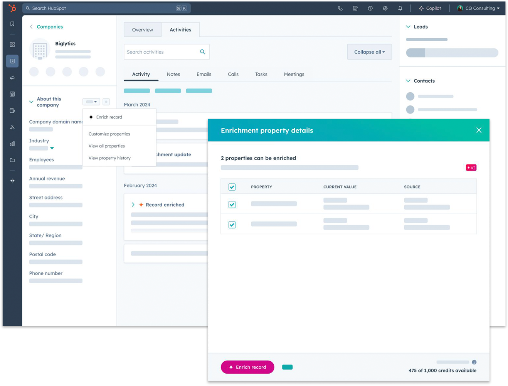Open the Marketing megaphone sidebar icon

(x=12, y=78)
